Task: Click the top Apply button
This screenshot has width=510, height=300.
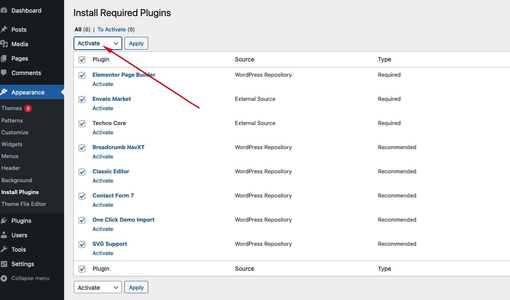Action: (x=136, y=43)
